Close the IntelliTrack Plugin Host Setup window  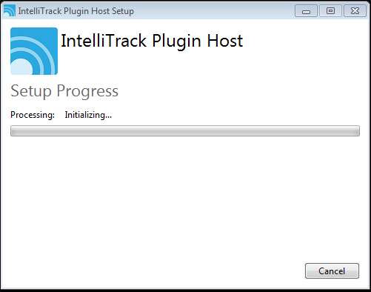coord(355,11)
